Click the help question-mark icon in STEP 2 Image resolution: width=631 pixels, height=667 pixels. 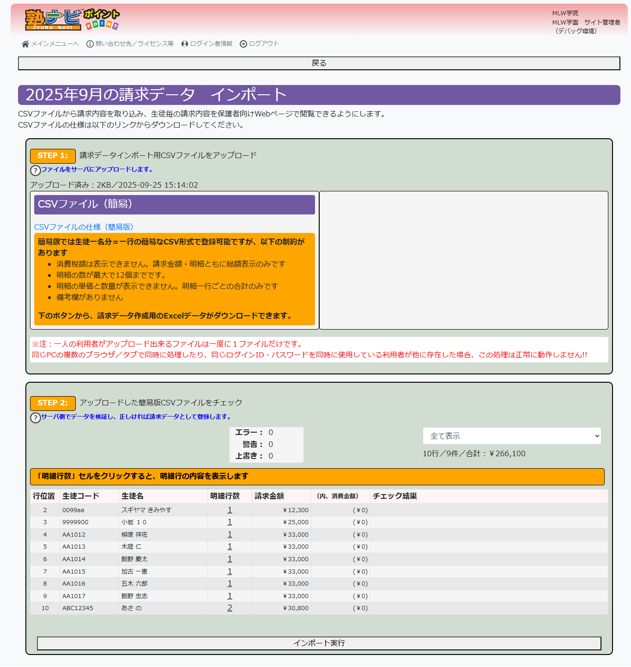tap(35, 418)
